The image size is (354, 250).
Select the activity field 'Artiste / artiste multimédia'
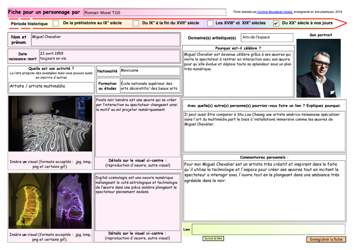pos(51,87)
